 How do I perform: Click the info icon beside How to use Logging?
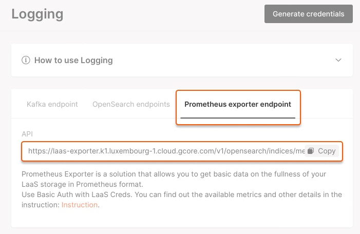(26, 60)
